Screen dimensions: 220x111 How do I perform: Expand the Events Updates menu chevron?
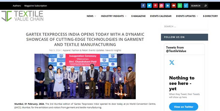[x=197, y=16]
